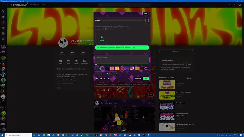
Task: Add a video using the plus Video box
Action: 102,38
